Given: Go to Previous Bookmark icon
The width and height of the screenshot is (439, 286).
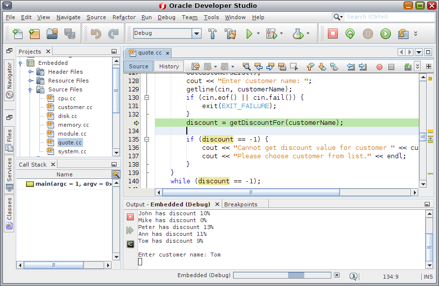Looking at the screenshot, I should pyautogui.click(x=310, y=66).
